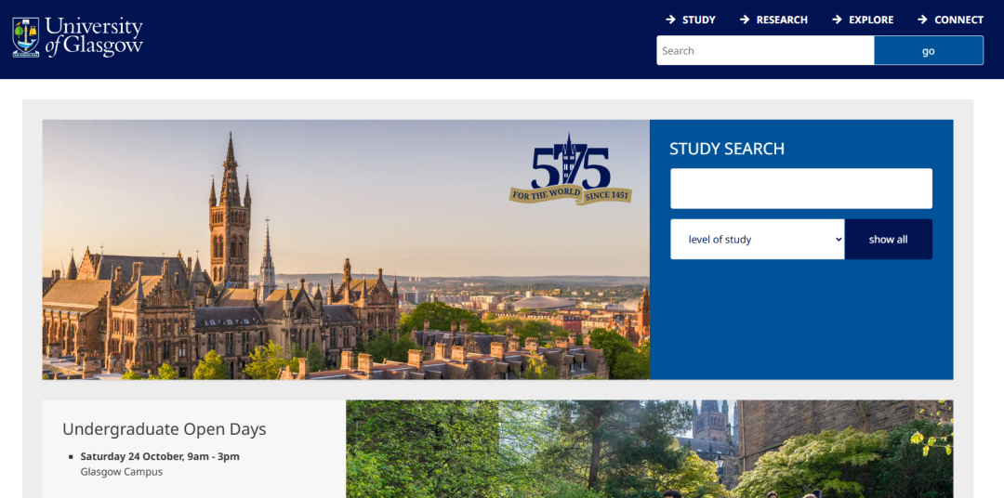
Task: Click the 575 anniversary emblem
Action: (571, 170)
